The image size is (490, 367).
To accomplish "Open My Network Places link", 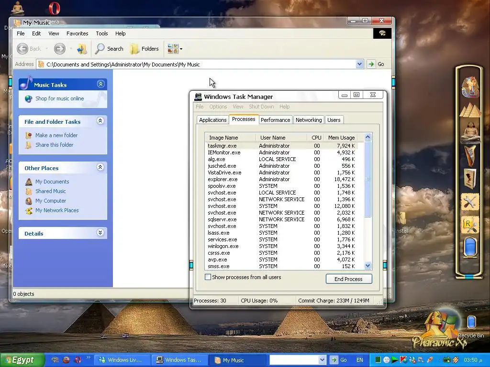I will (57, 210).
